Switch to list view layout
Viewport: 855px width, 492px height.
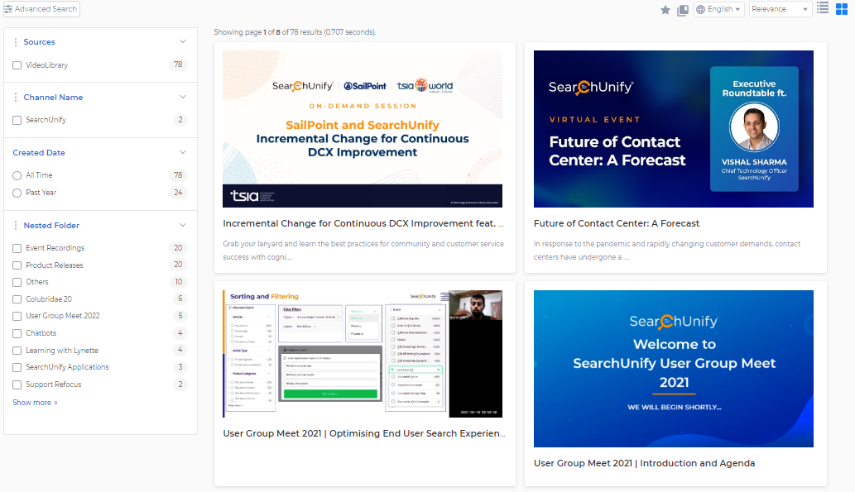[823, 8]
